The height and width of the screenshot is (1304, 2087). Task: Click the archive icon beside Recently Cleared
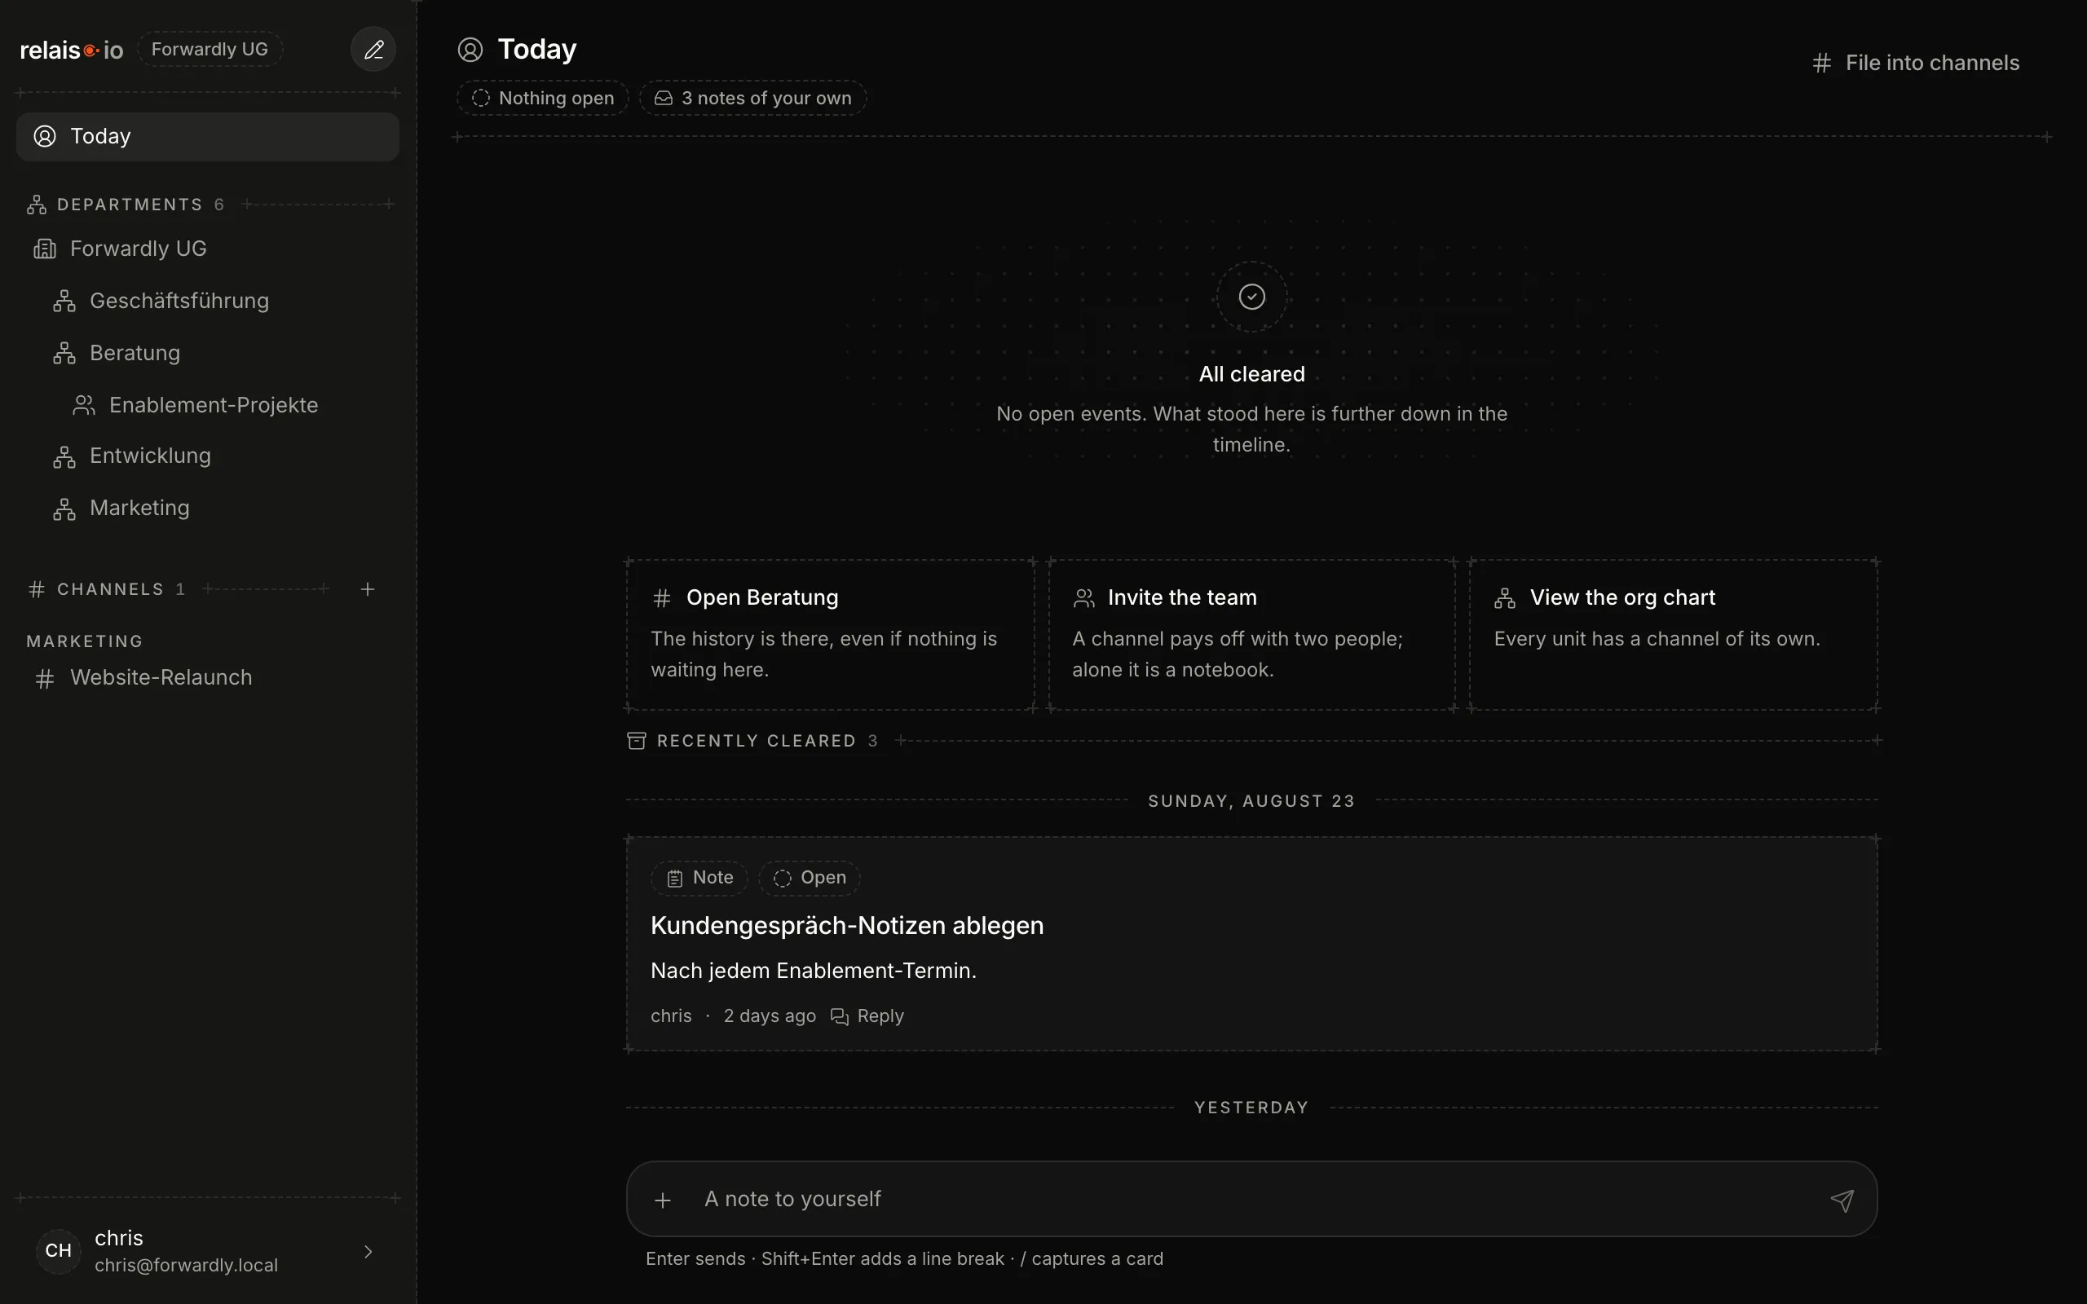637,741
